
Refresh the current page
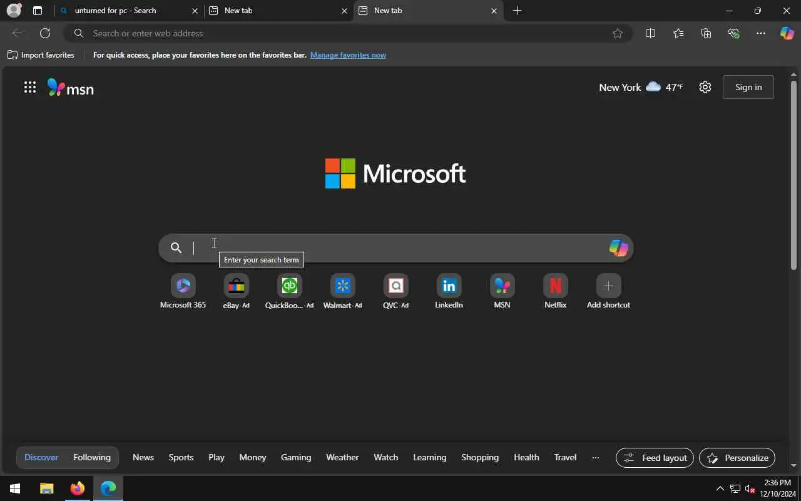(x=45, y=33)
